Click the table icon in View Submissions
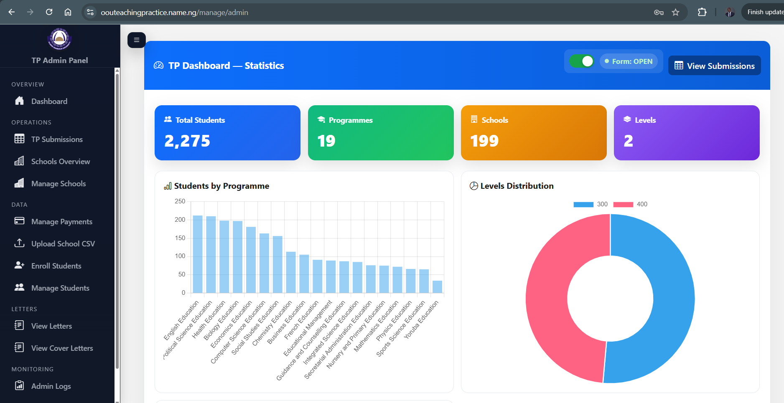784x403 pixels. pos(679,66)
